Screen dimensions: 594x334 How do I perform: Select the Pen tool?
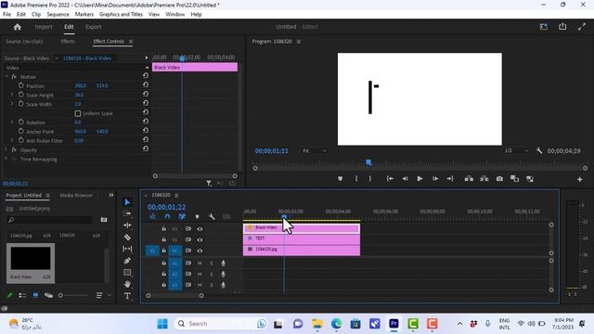127,261
